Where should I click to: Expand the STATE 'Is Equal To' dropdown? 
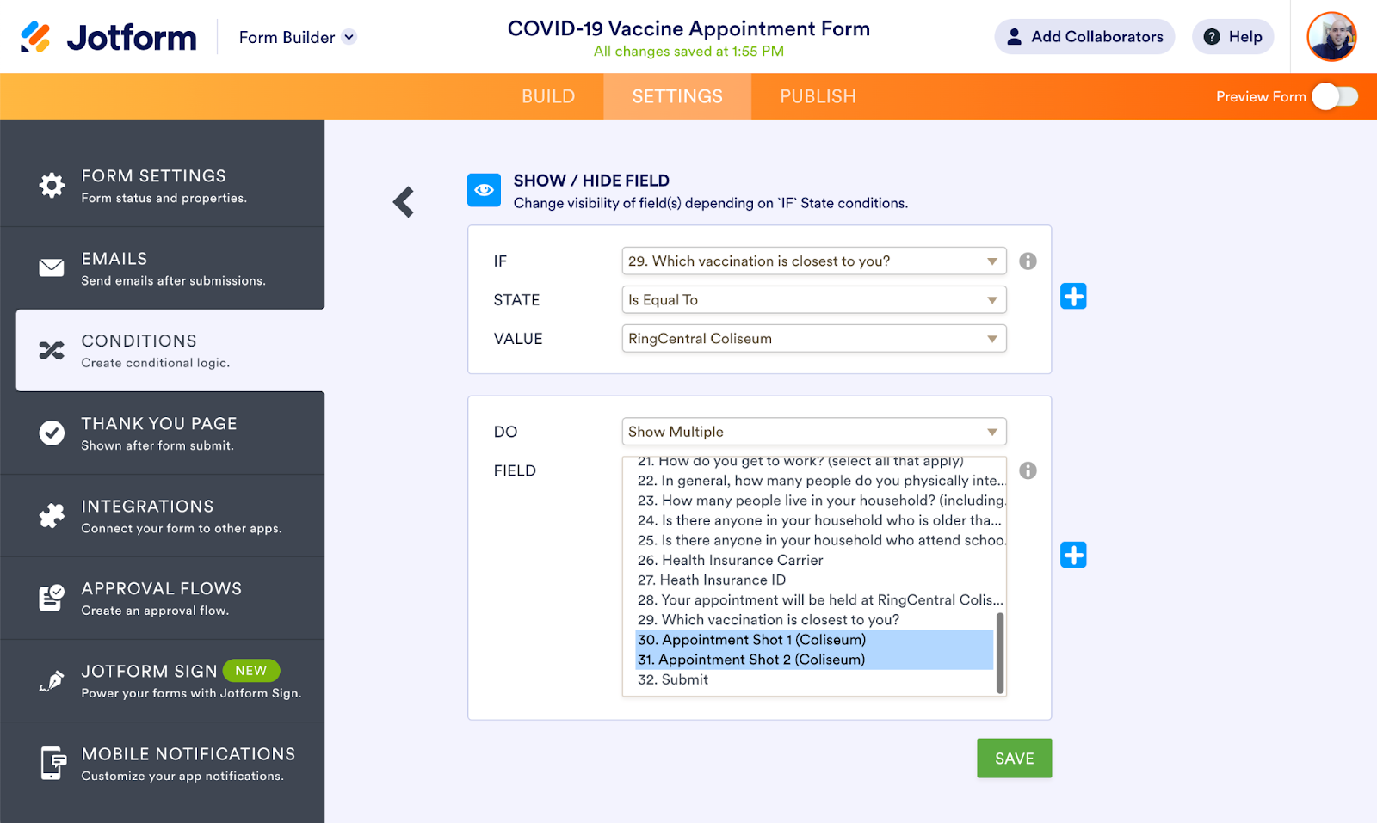point(813,300)
